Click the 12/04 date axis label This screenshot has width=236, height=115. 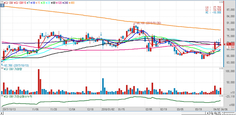[x=72, y=109]
